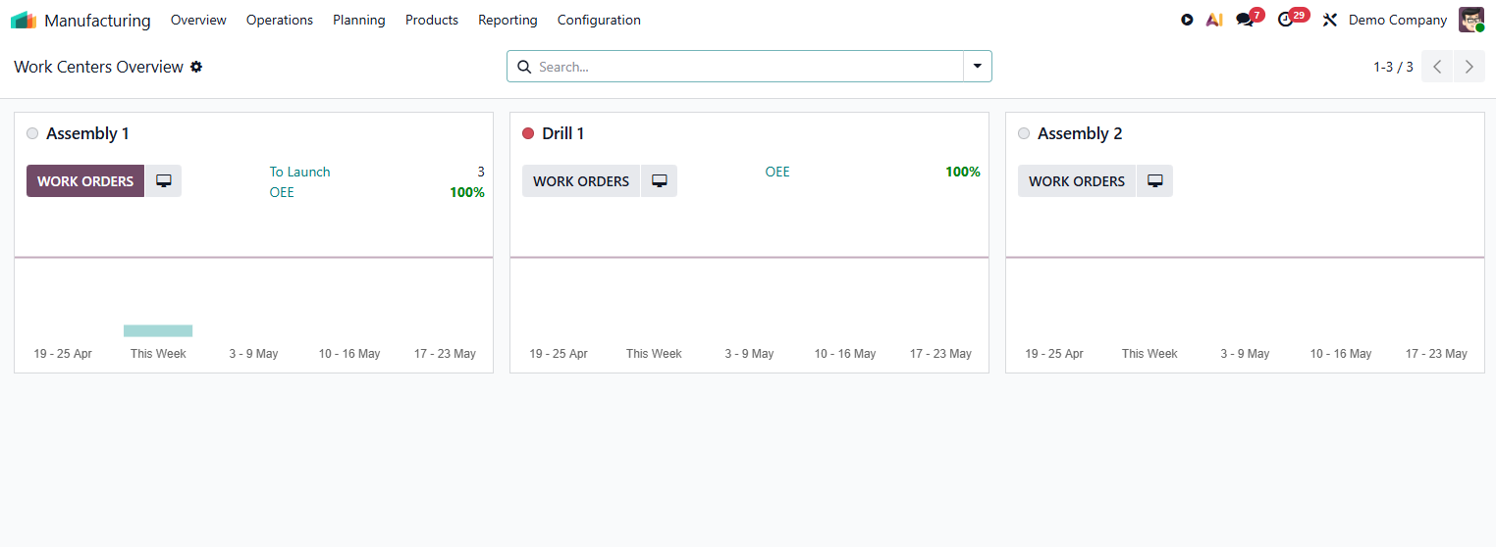Open the Planning menu
This screenshot has width=1496, height=547.
tap(359, 20)
